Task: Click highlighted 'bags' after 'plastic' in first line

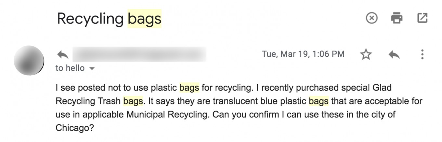Action: coord(189,88)
